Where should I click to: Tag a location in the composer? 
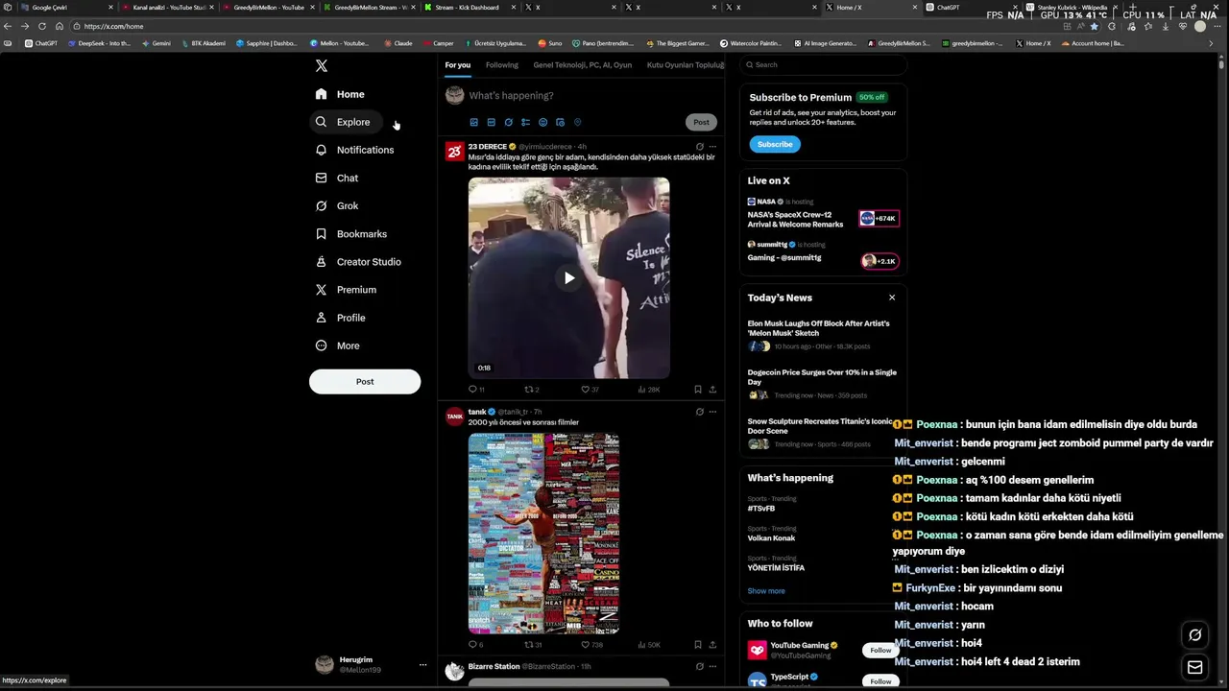pyautogui.click(x=577, y=122)
